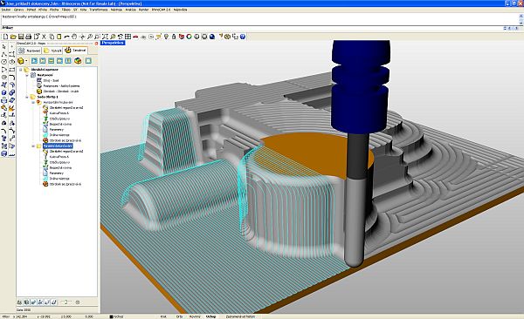Switch to four-viewport layout icon

click(128, 37)
